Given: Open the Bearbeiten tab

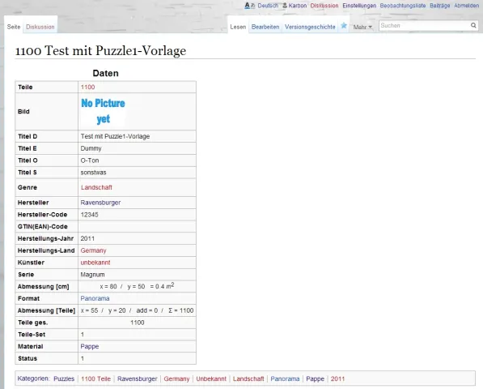Looking at the screenshot, I should 265,27.
